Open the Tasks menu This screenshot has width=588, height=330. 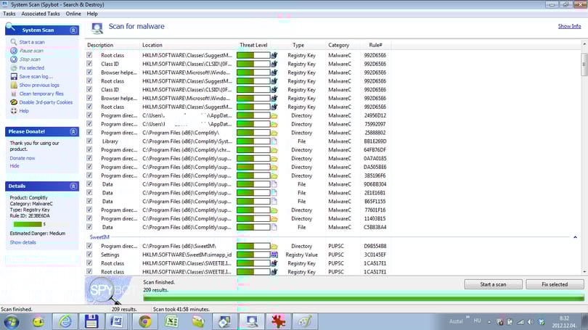pyautogui.click(x=9, y=14)
